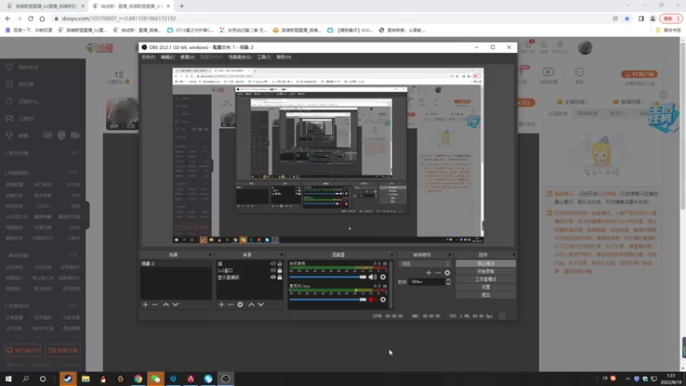Toggle 工作室模式 studio mode in controls
Viewport: 686px width, 386px height.
pos(485,280)
